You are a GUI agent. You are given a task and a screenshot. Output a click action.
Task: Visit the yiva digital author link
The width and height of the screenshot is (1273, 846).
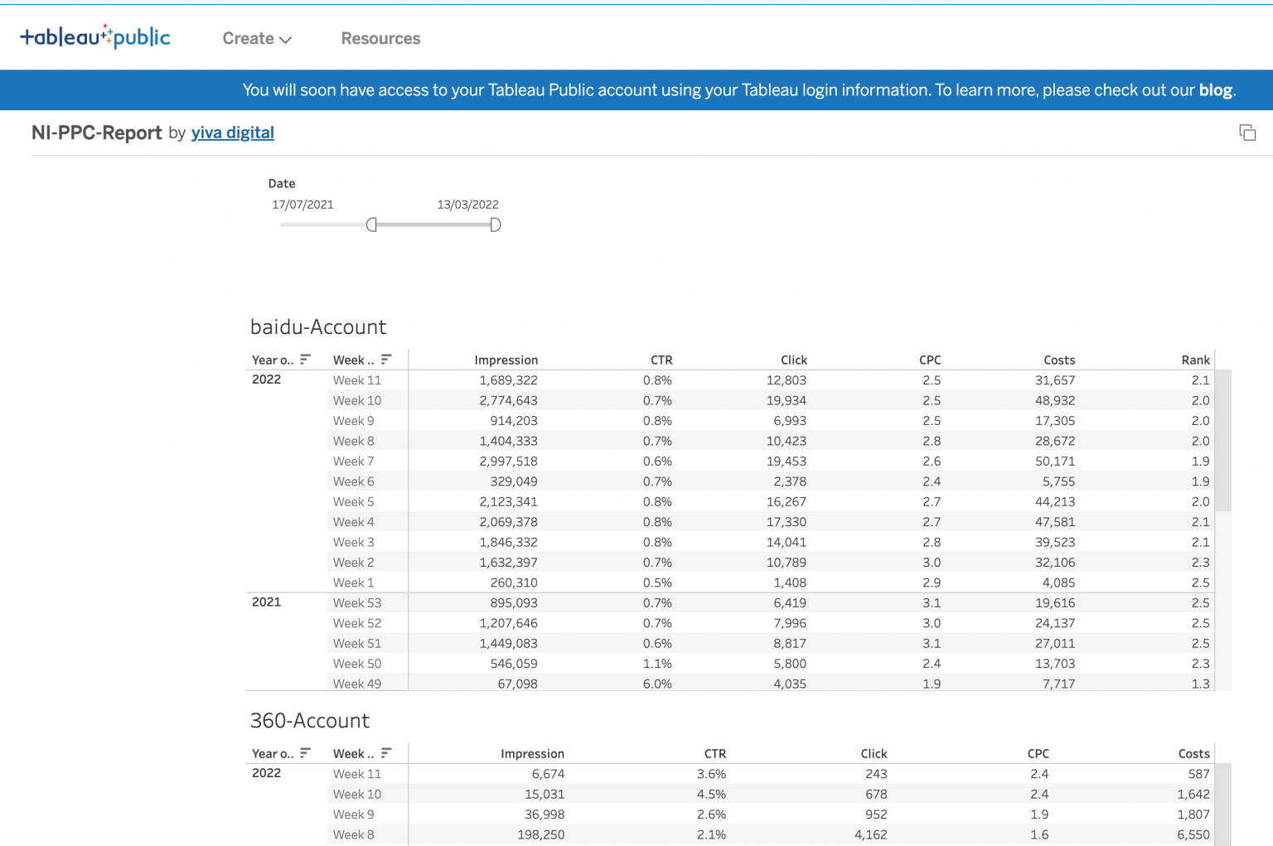[233, 133]
